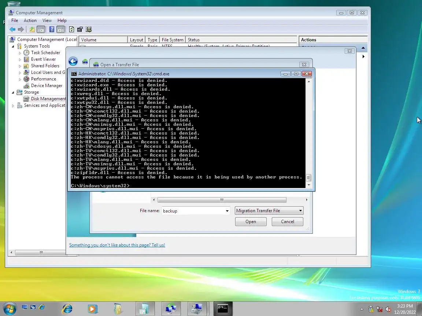The height and width of the screenshot is (316, 422).
Task: Expand the Task Scheduler node
Action: (20, 53)
